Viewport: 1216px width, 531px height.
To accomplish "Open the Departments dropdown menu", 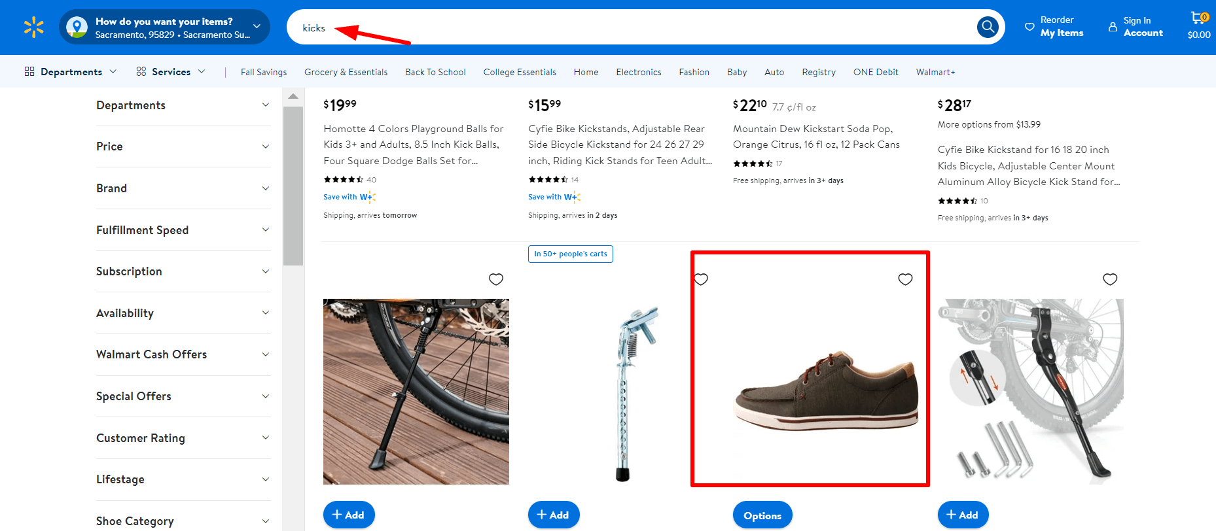I will [x=71, y=72].
